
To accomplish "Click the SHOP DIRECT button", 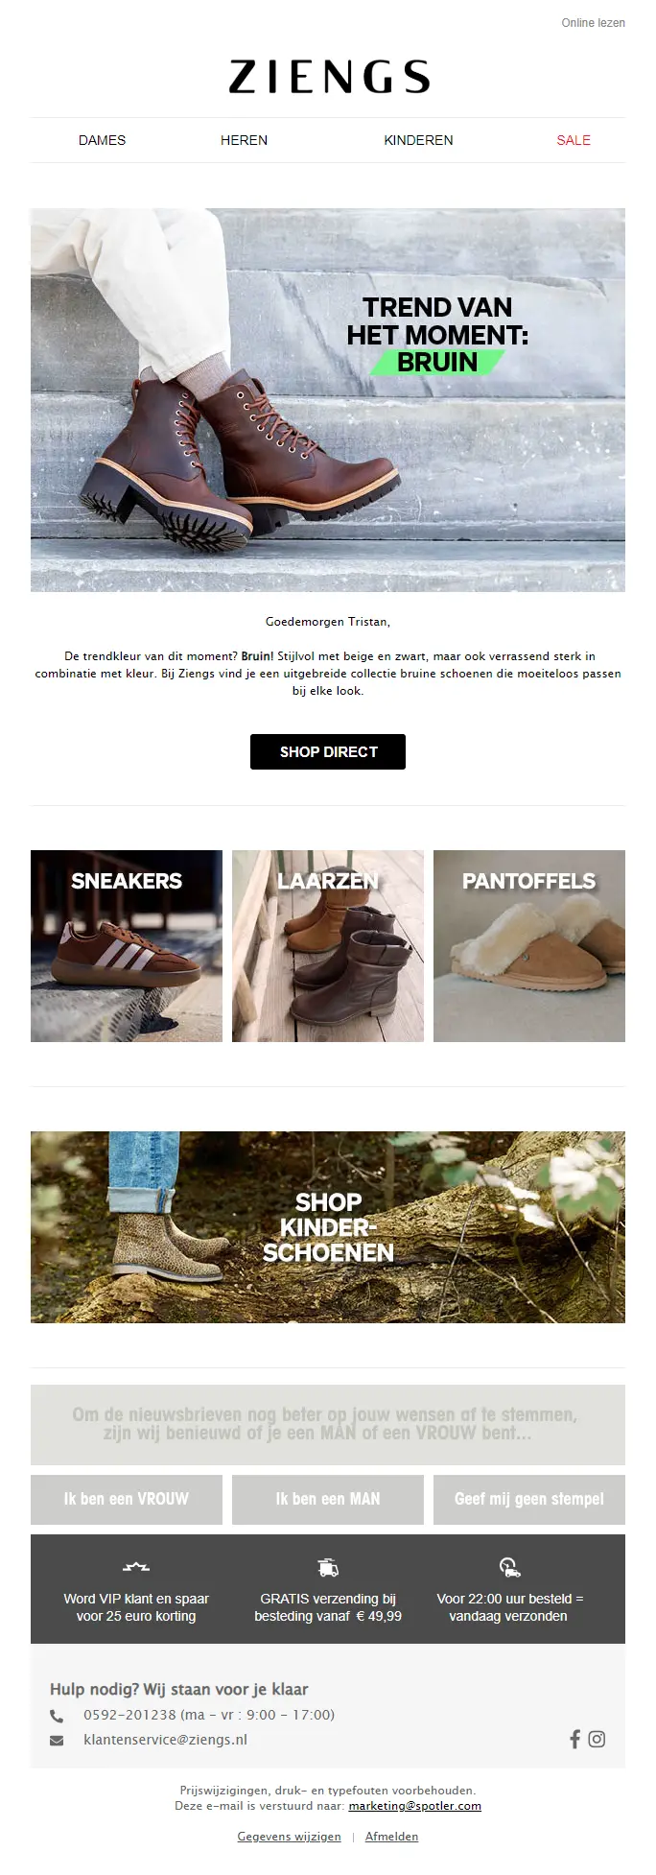I will tap(328, 752).
